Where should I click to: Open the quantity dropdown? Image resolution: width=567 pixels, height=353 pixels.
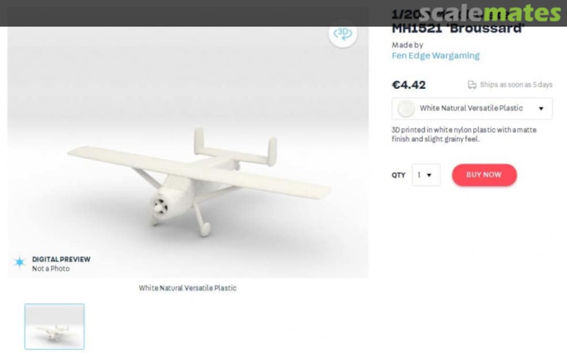click(426, 175)
